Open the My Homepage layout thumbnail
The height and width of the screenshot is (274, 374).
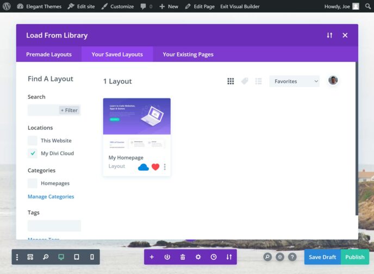tap(136, 124)
